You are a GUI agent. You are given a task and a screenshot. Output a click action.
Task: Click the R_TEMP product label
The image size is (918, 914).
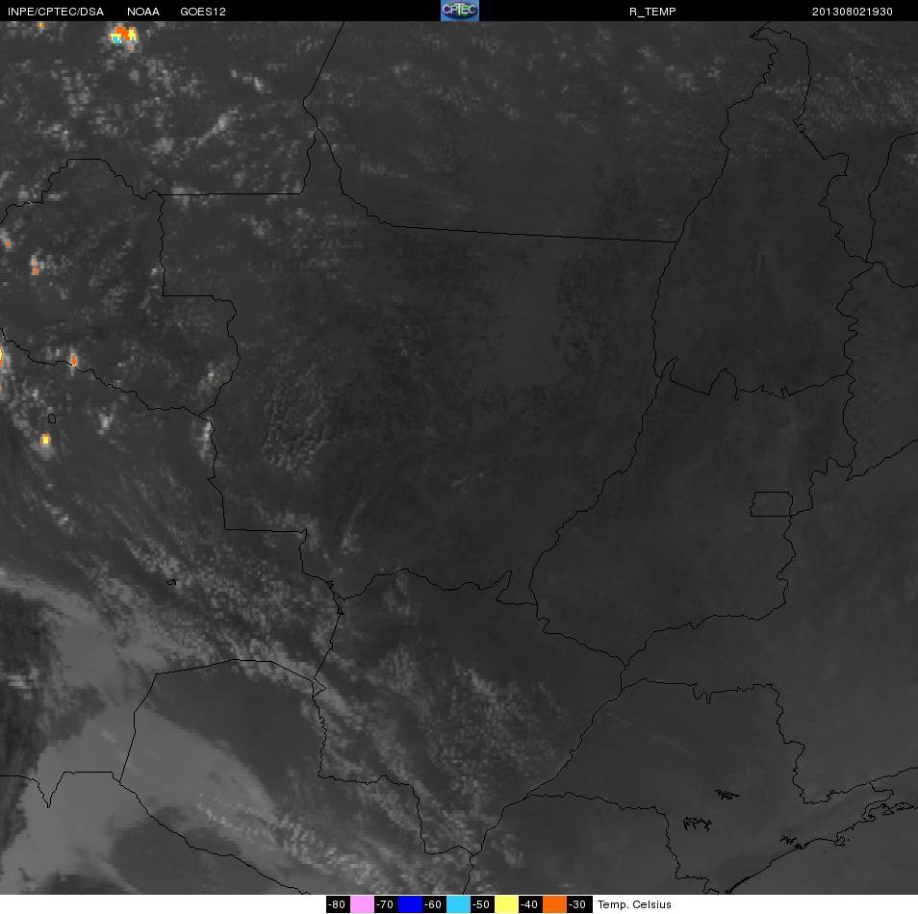pyautogui.click(x=652, y=12)
